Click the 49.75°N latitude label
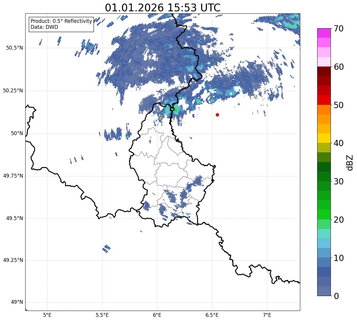The width and height of the screenshot is (357, 321). [13, 176]
